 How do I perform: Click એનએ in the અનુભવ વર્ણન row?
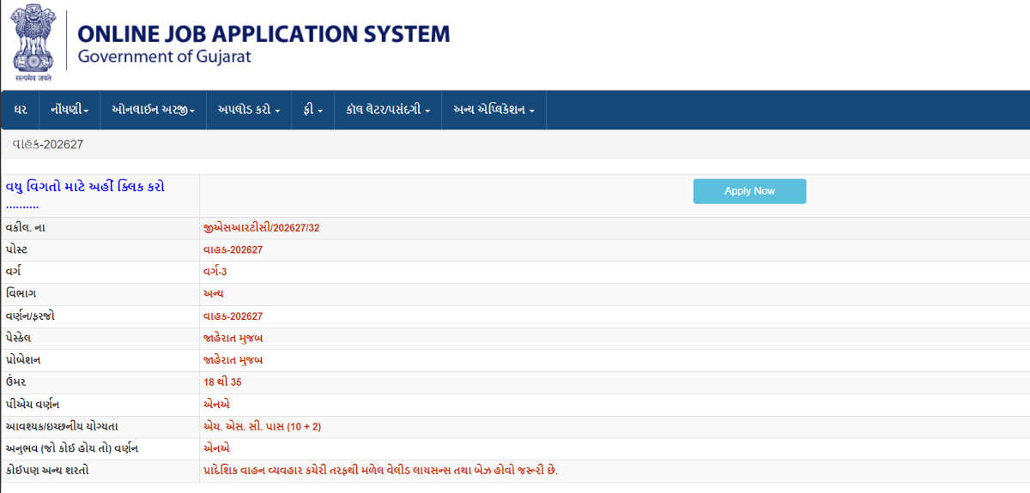216,448
